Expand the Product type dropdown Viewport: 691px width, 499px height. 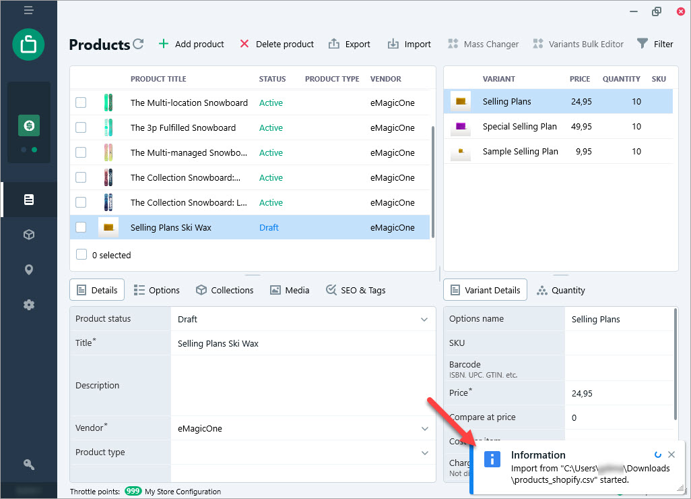coord(424,452)
